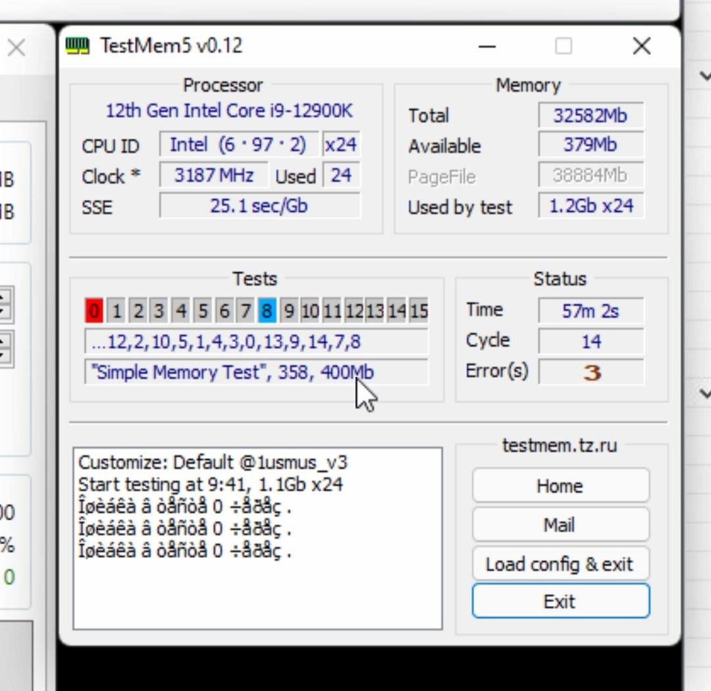Click CPU ID value Intel (6 · 97 · 2)

pos(239,145)
